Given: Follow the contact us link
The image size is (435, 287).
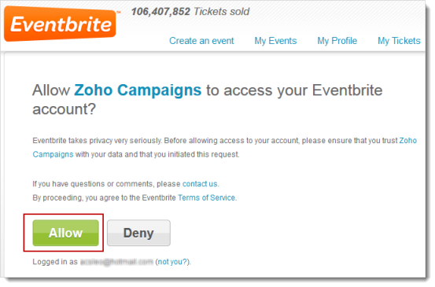Looking at the screenshot, I should [200, 184].
